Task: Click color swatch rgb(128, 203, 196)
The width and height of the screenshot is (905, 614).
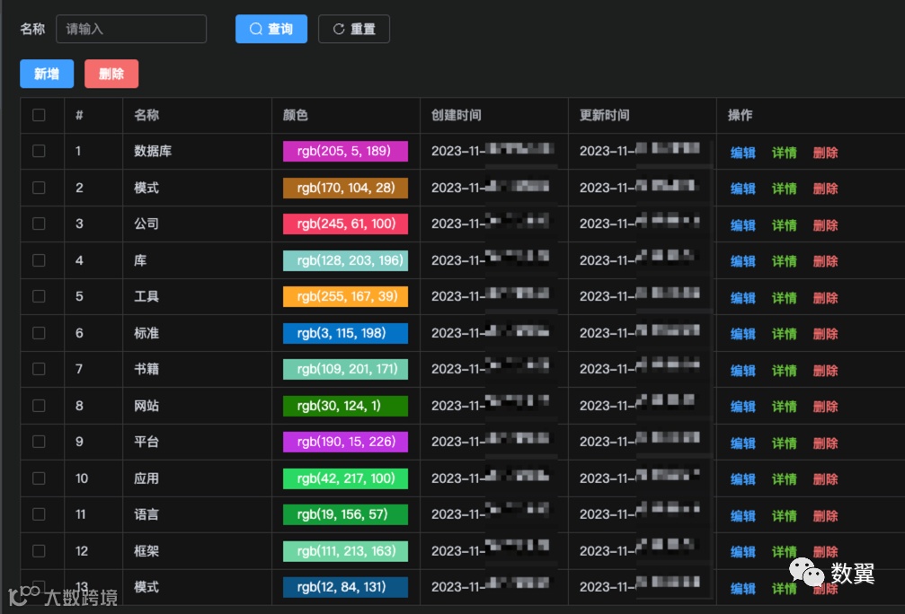Action: click(x=345, y=260)
